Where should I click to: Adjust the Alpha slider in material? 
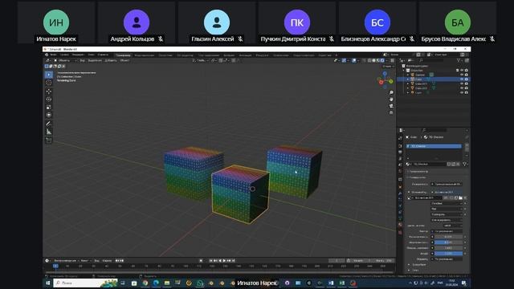click(448, 254)
